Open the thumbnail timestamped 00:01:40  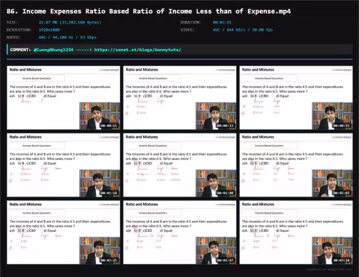tap(179, 165)
